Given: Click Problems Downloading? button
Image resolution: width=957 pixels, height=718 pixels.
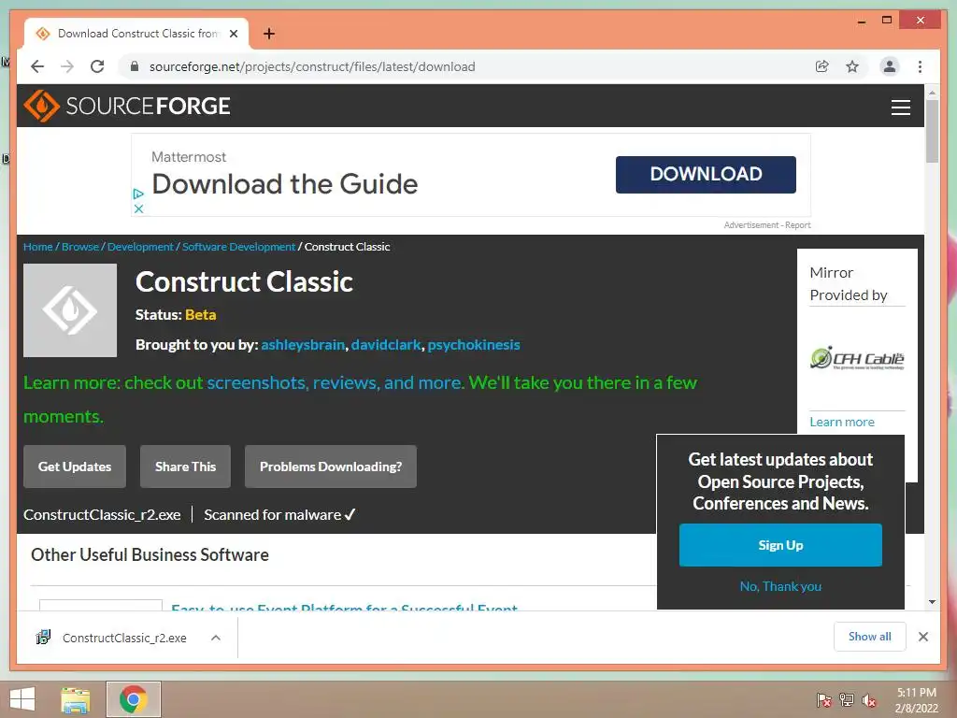Looking at the screenshot, I should pyautogui.click(x=330, y=467).
